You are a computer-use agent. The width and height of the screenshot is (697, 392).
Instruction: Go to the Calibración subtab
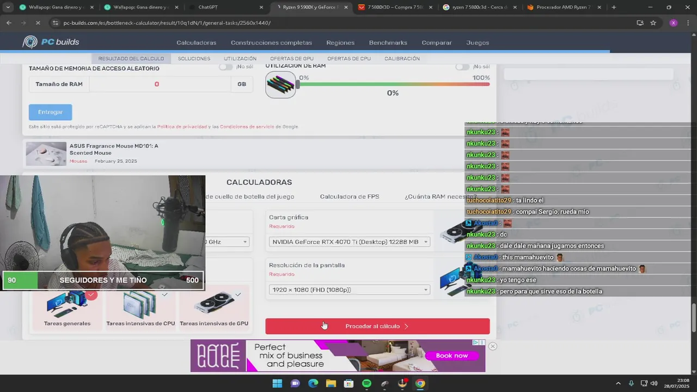pyautogui.click(x=402, y=58)
